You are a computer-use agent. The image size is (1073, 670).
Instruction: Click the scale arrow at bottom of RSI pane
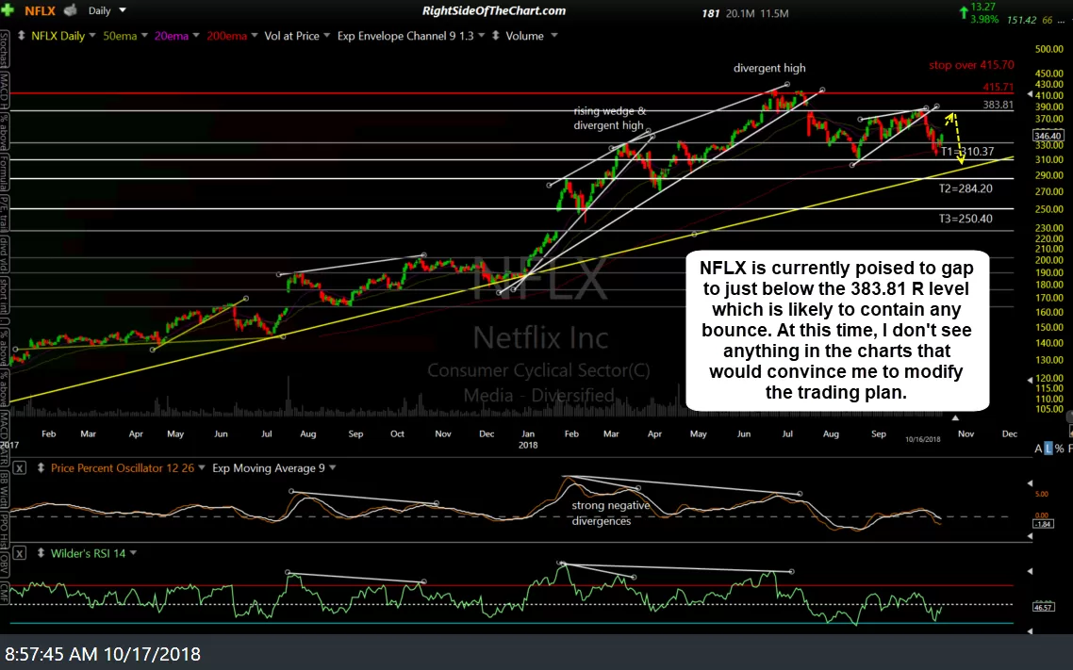(x=1030, y=631)
